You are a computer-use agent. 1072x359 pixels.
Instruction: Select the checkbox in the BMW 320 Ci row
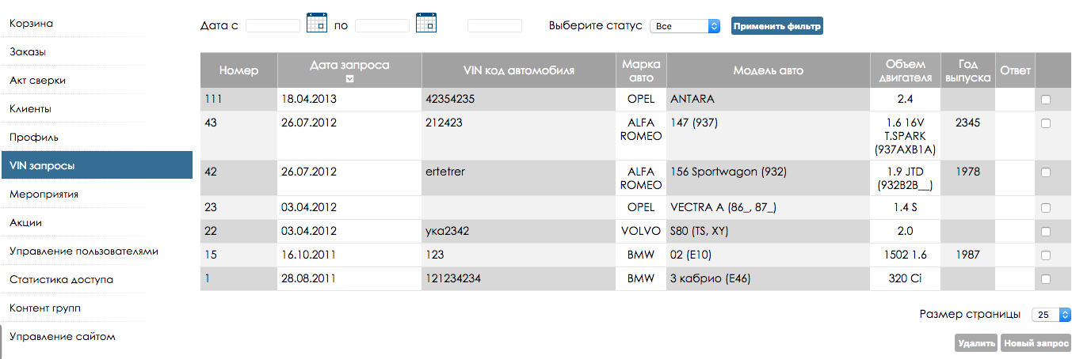pyautogui.click(x=1046, y=278)
